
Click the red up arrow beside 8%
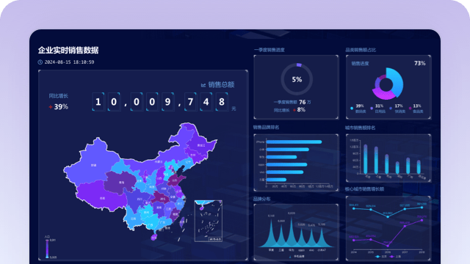294,110
